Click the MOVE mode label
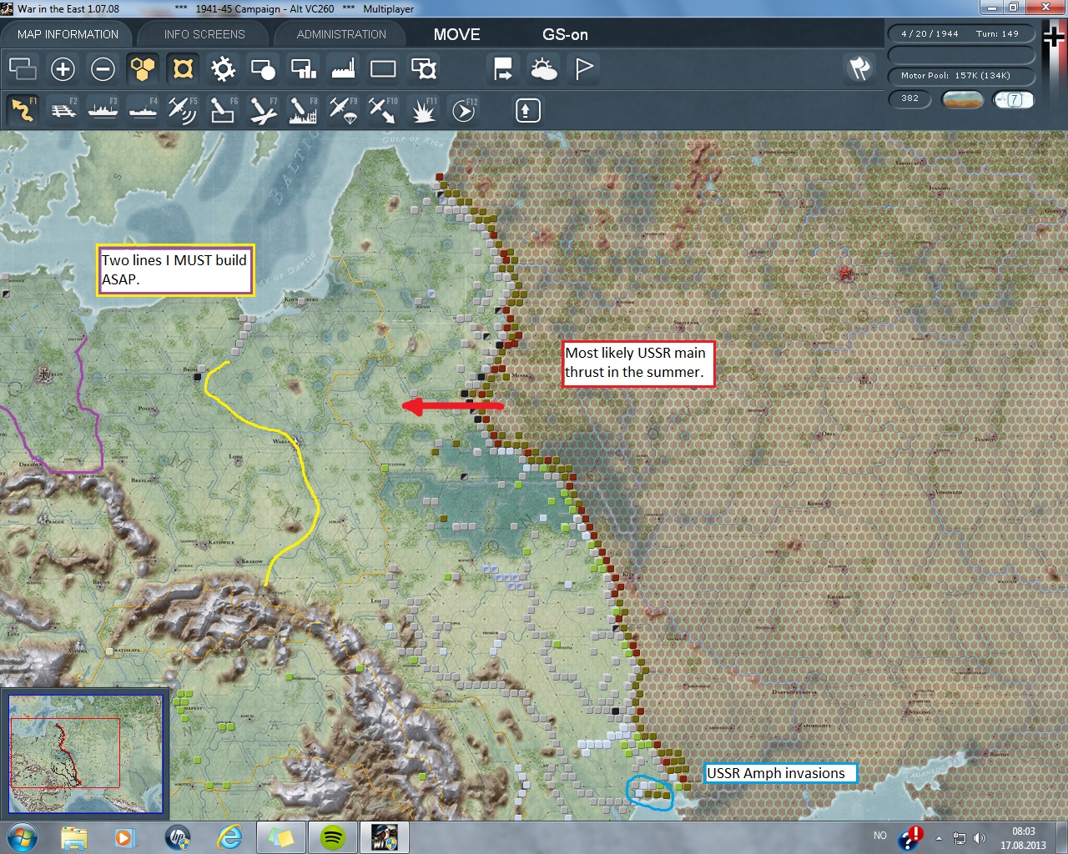 pos(456,34)
